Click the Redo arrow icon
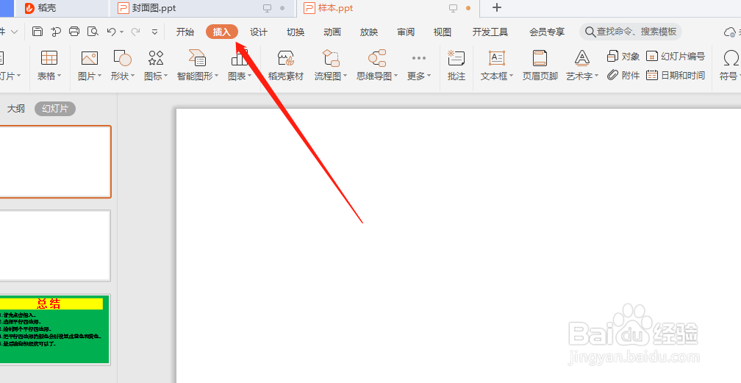 coord(135,32)
